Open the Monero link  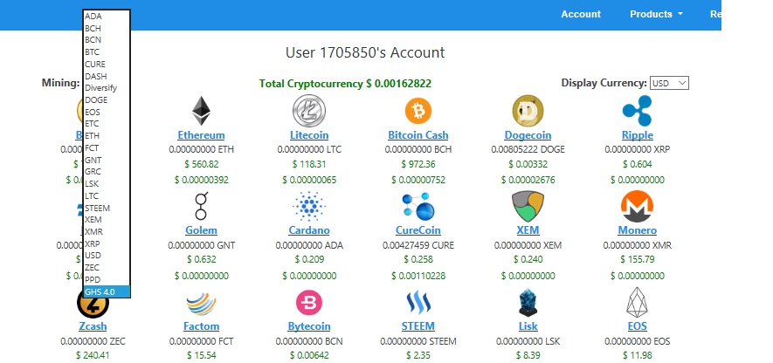637,230
